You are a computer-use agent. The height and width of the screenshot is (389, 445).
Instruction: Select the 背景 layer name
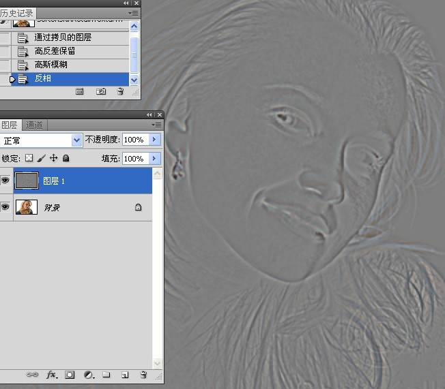click(x=52, y=208)
